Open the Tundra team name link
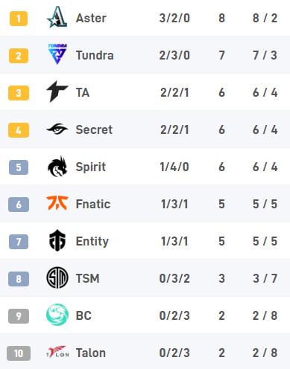 tap(95, 55)
